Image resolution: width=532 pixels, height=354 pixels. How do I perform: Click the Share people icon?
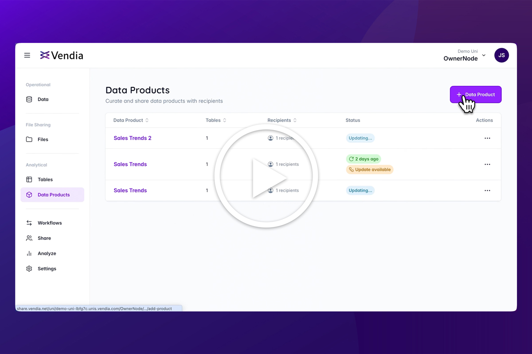(x=29, y=238)
